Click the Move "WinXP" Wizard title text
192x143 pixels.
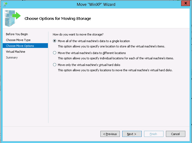[96, 5]
